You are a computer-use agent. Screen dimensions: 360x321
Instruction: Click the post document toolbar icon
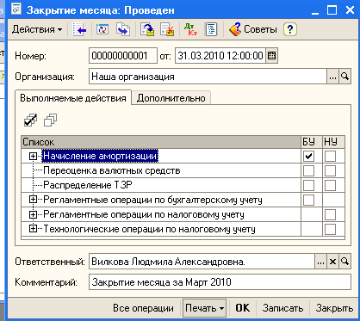click(x=147, y=29)
